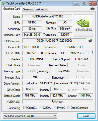Viewport: 98px width, 121px height.
Task: Click the Bus Width Unknown field
Action: 83,71
